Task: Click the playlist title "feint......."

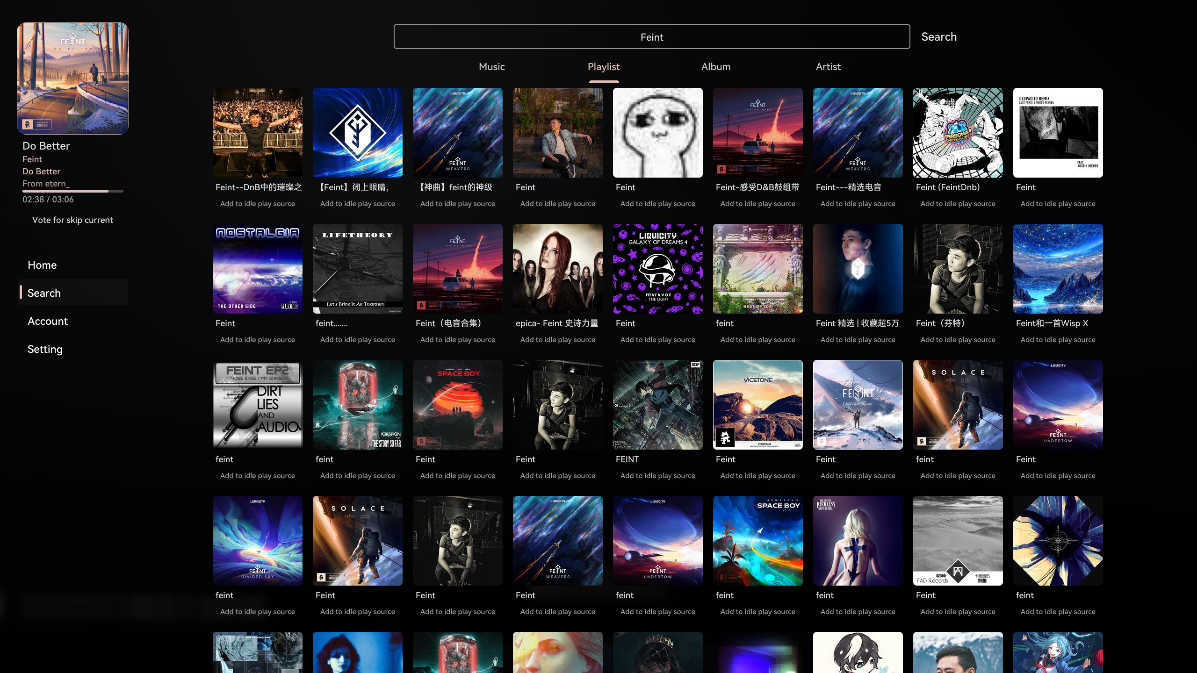Action: point(332,323)
